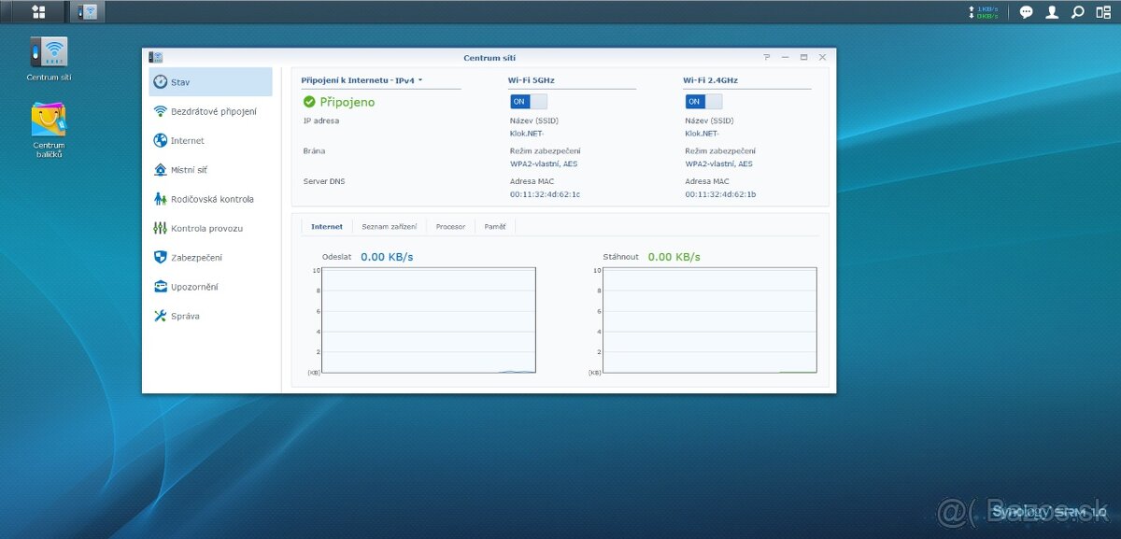Open Internet section label in sidebar
Viewport: 1121px width, 539px height.
click(188, 141)
